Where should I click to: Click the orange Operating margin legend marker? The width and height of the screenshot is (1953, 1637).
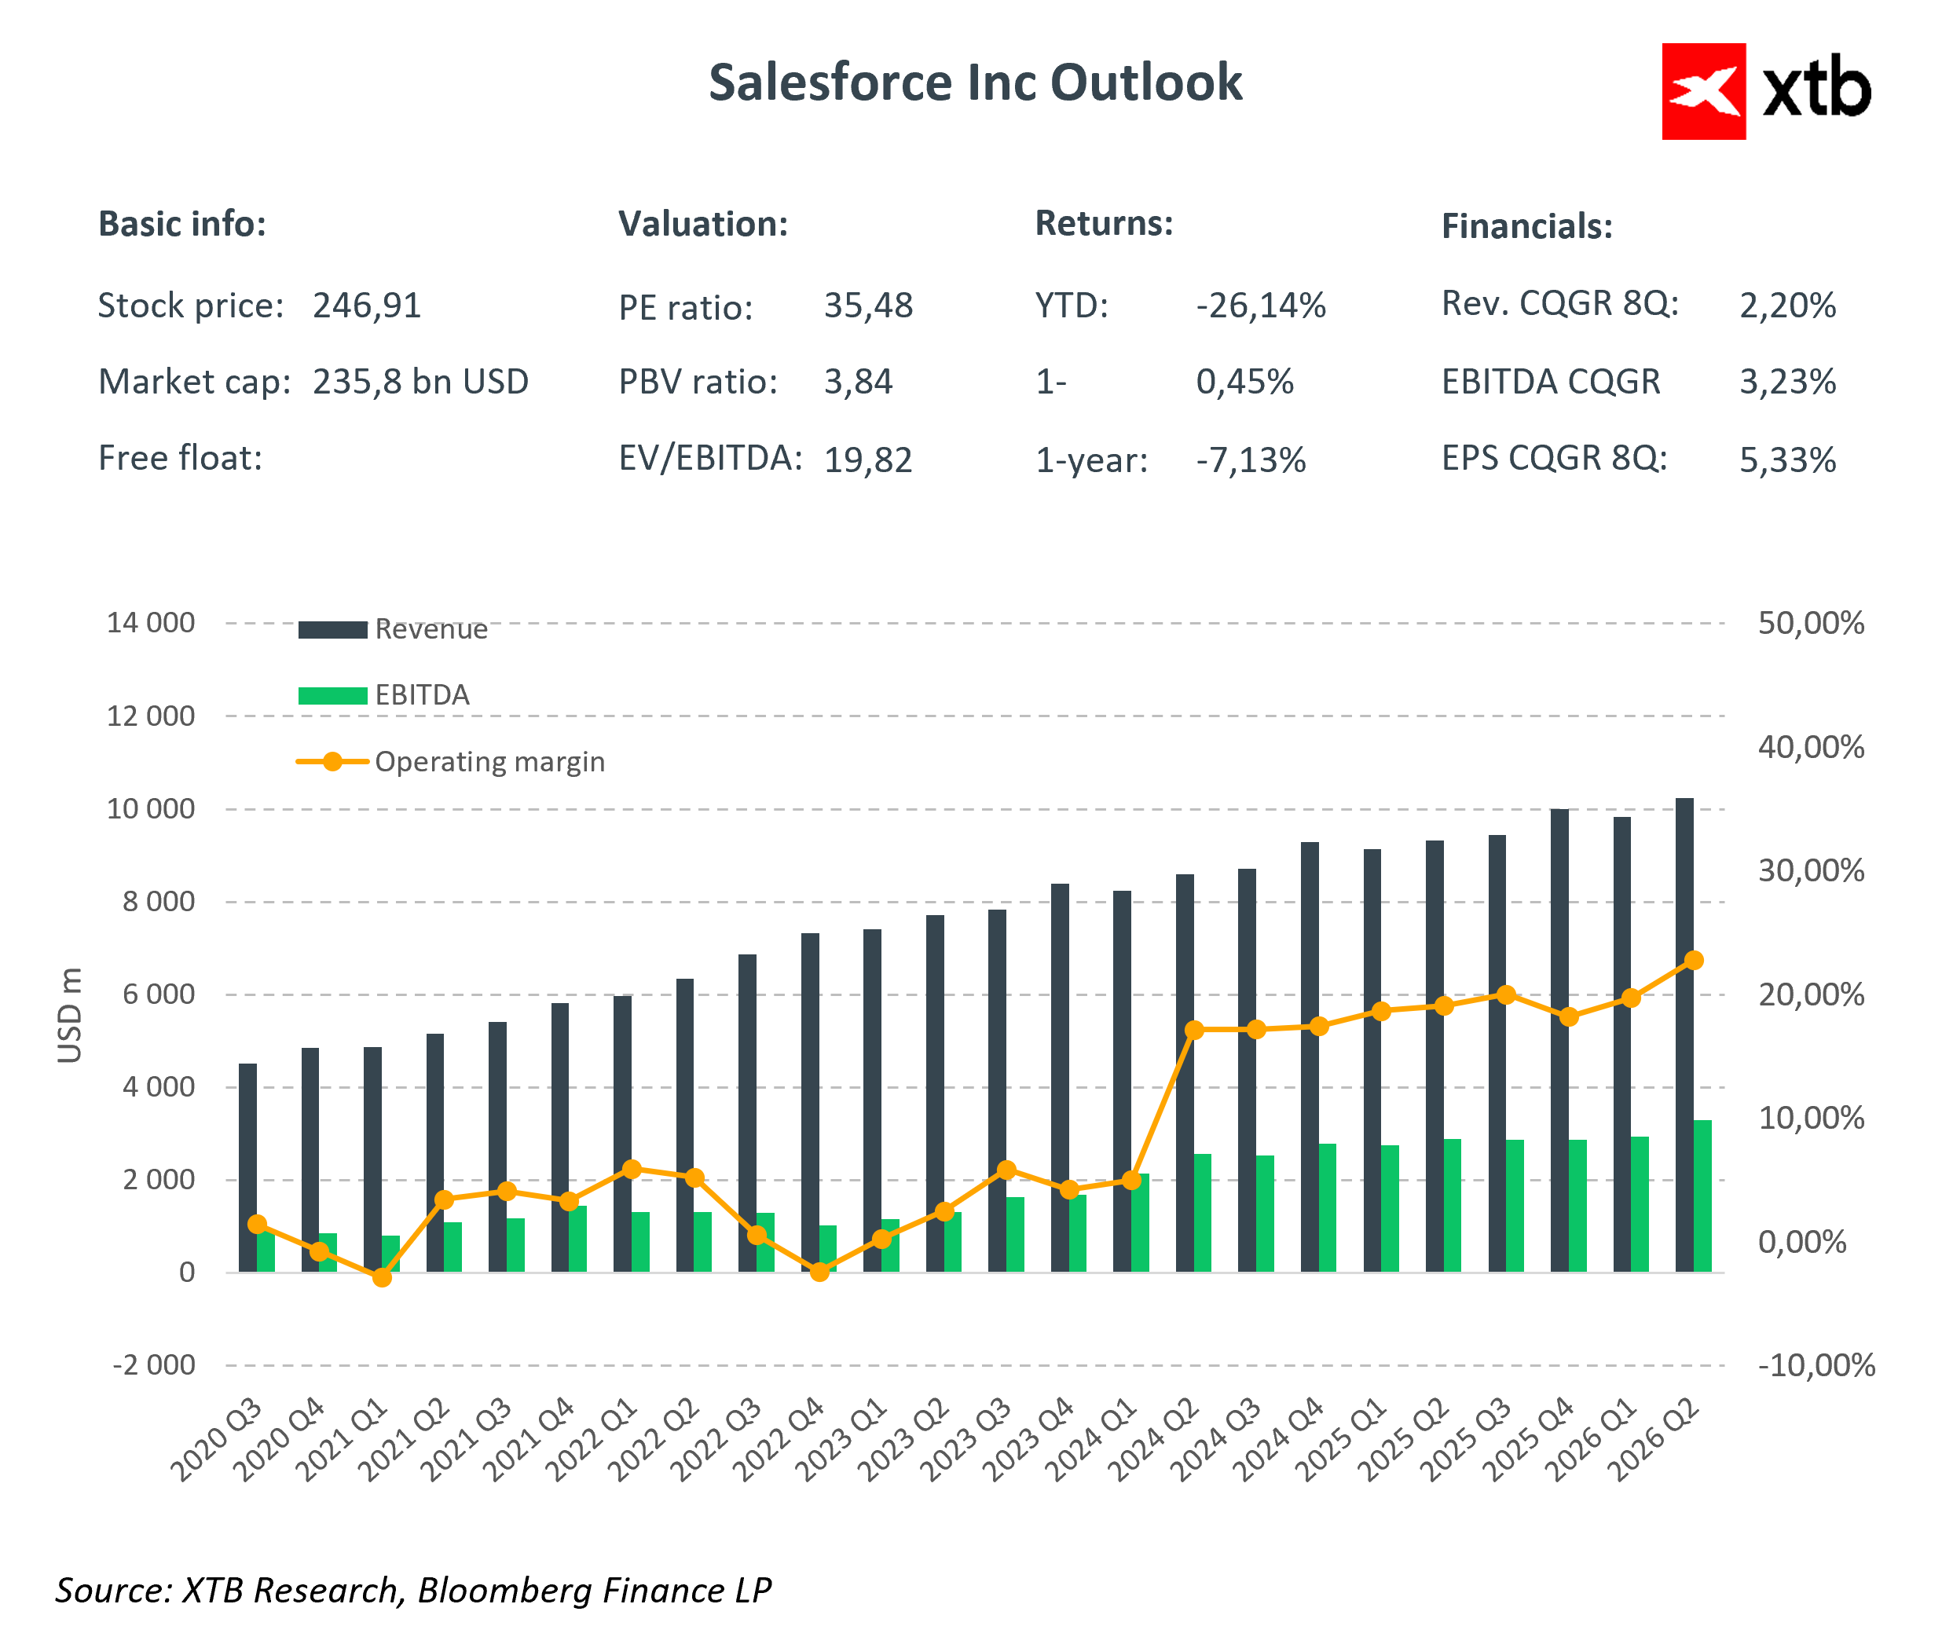(x=332, y=762)
